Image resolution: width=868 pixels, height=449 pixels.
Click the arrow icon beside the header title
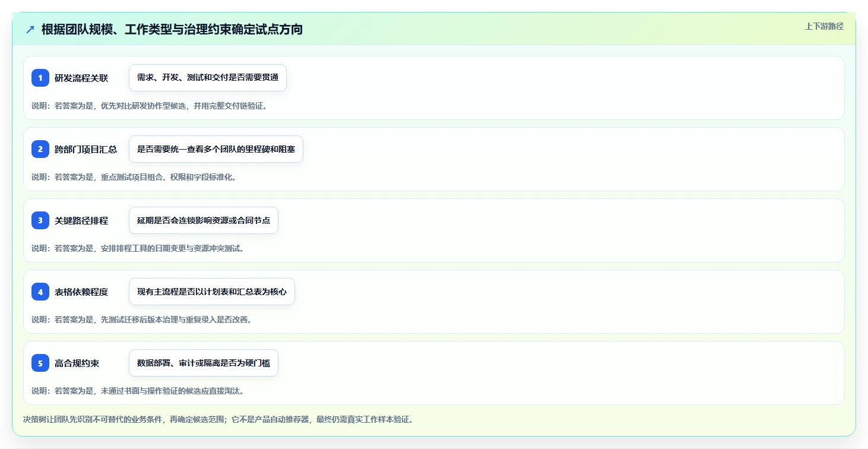pyautogui.click(x=30, y=30)
